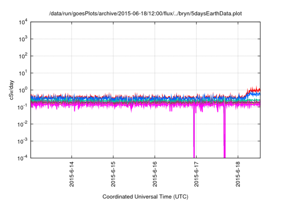Click the 2015-6-15 date tick label
The height and width of the screenshot is (201, 287).
pos(113,174)
